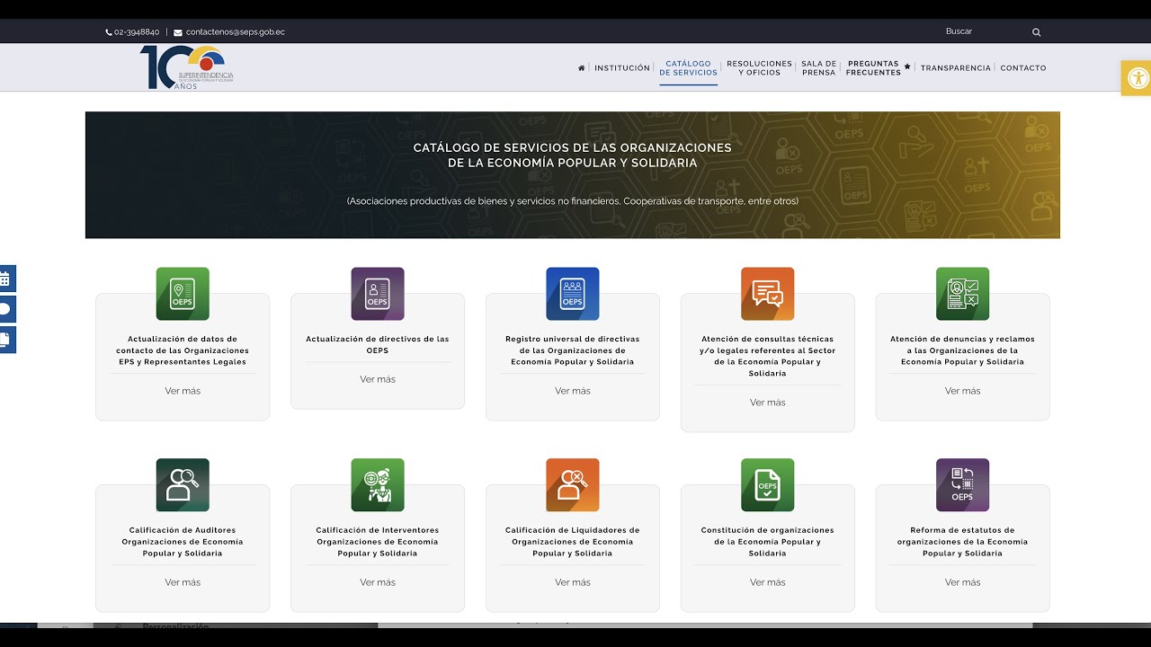Click the 02-3948840 phone number

point(137,32)
